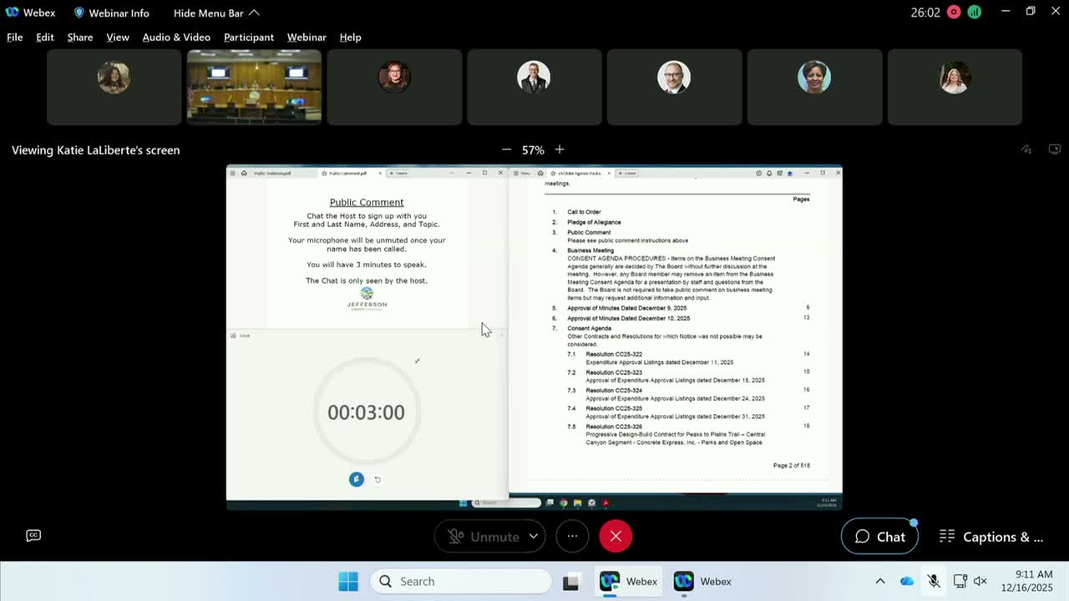1069x601 pixels.
Task: Click the annotate icon near the screen share
Action: coord(1026,149)
